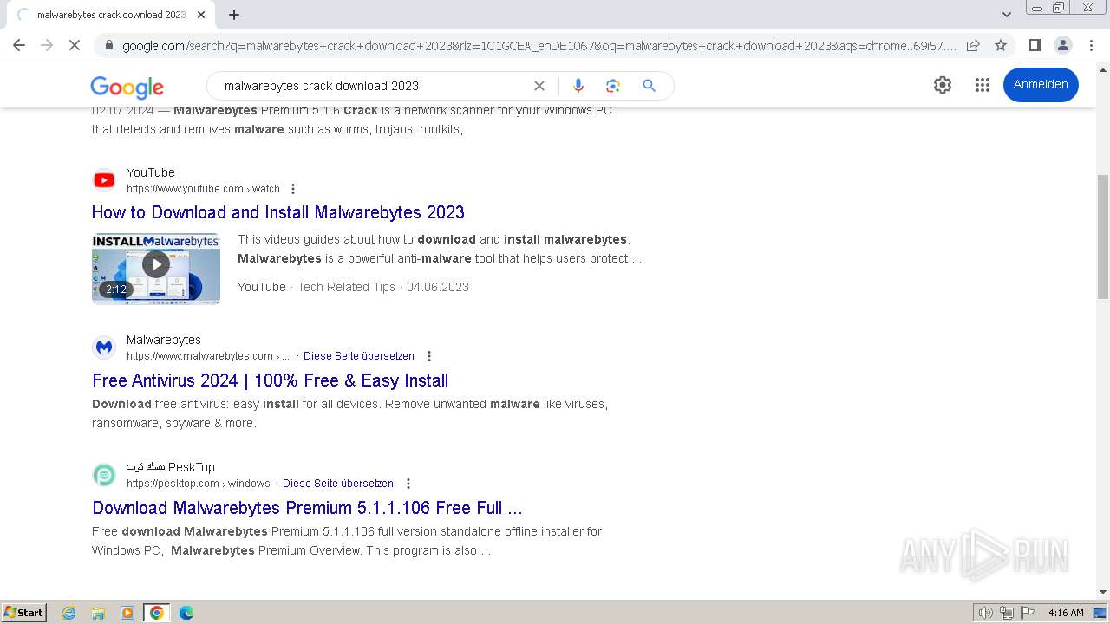Open Download Malwarebytes Premium 5.1.1.106 link

click(x=307, y=508)
